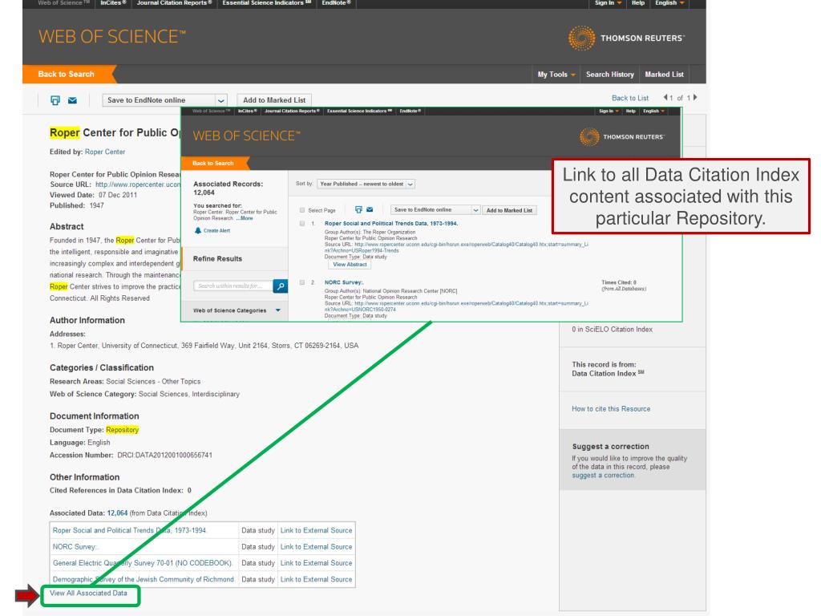Screen dimensions: 821x616
Task: Expand Web of Science Categories filter
Action: (278, 310)
